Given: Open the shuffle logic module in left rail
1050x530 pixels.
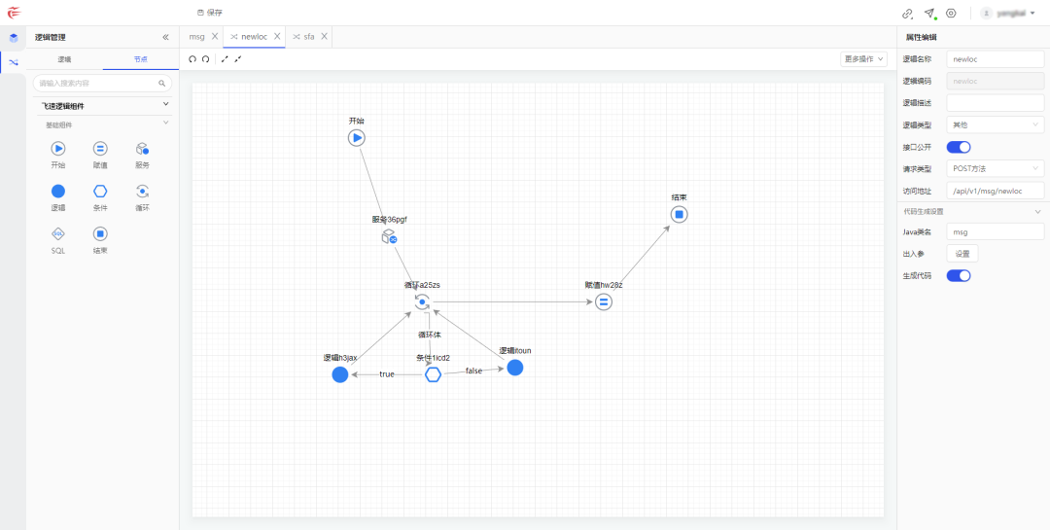Looking at the screenshot, I should 13,62.
